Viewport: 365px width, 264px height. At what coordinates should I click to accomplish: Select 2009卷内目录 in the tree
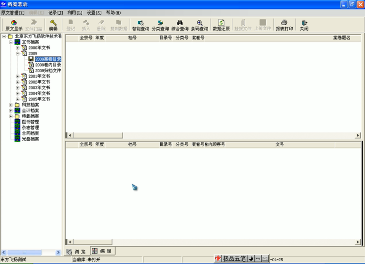(x=48, y=65)
